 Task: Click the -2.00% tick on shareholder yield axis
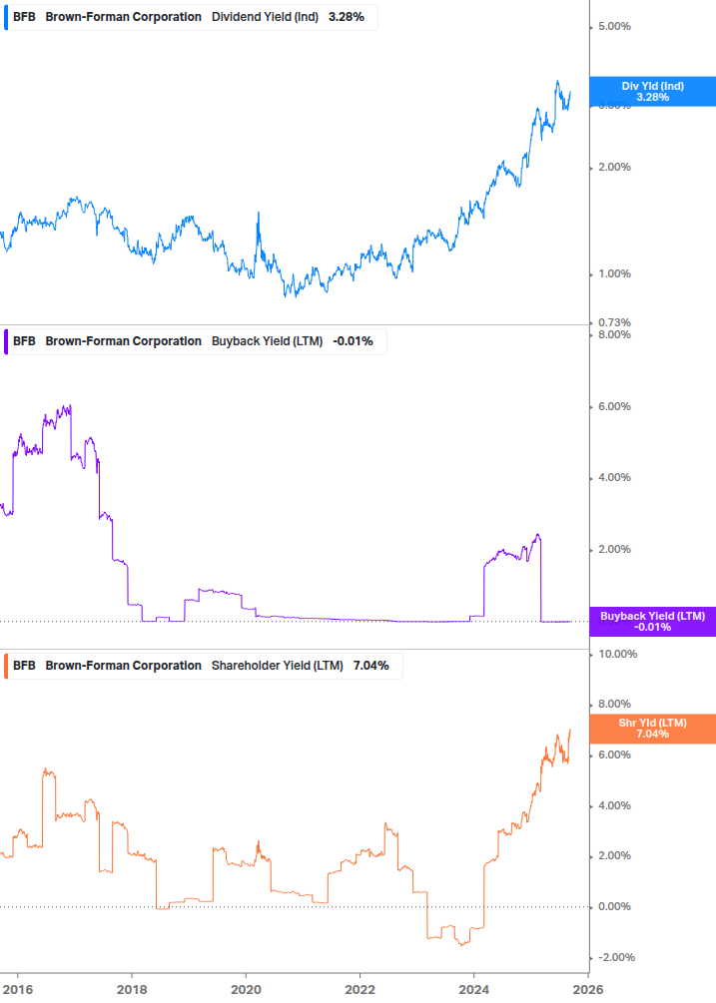coord(617,957)
